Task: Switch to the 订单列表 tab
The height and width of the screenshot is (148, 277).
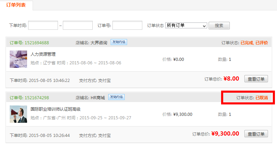Action: pyautogui.click(x=17, y=5)
